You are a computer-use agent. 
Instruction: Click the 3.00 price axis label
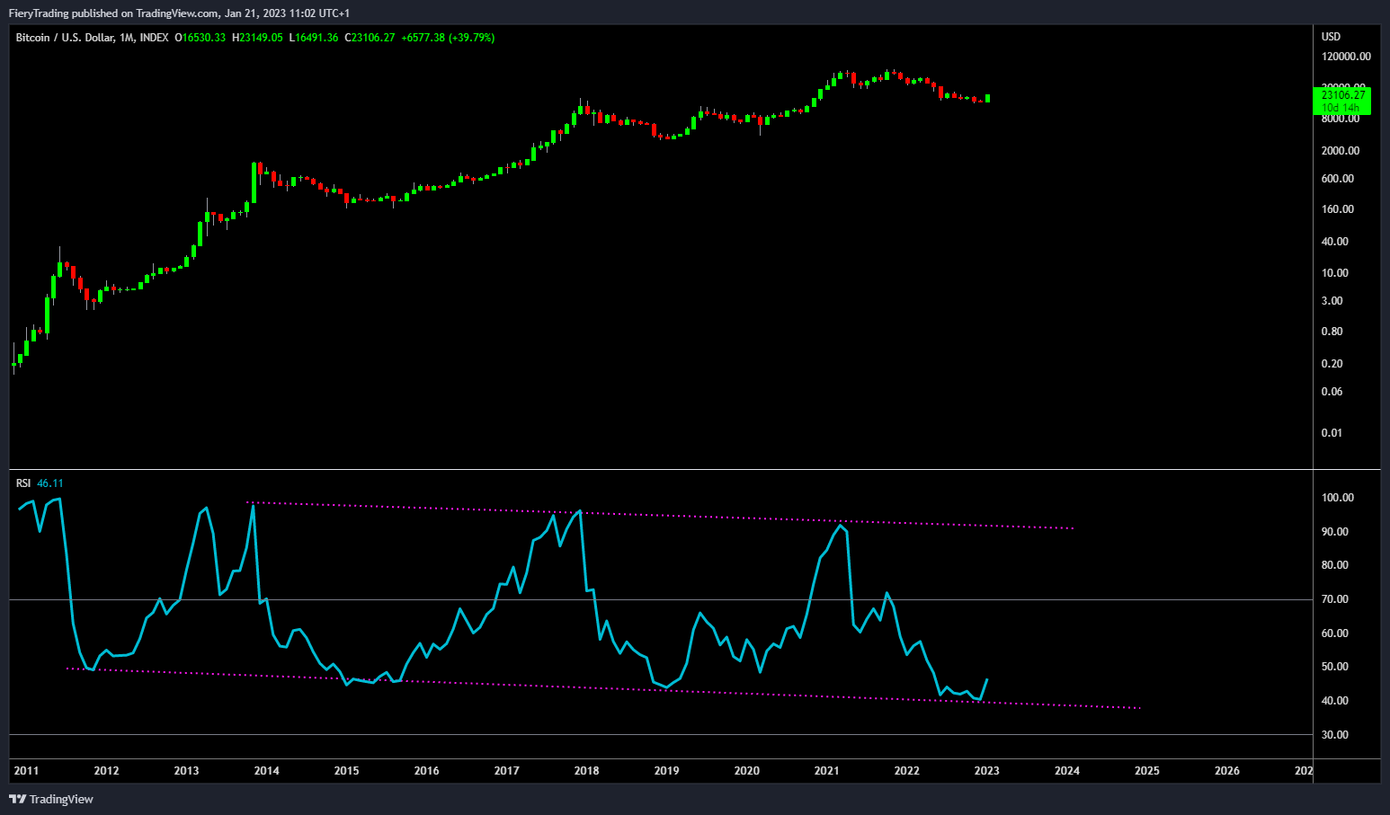(x=1332, y=301)
